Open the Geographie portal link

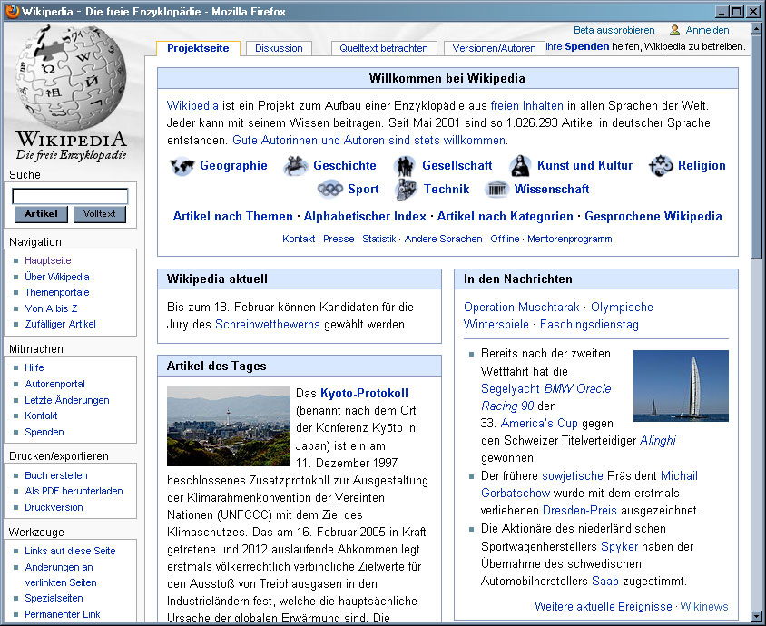coord(233,165)
